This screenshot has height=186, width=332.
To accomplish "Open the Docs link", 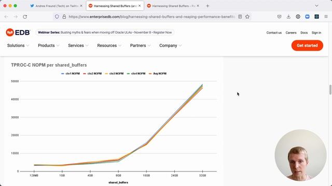I will 304,33.
